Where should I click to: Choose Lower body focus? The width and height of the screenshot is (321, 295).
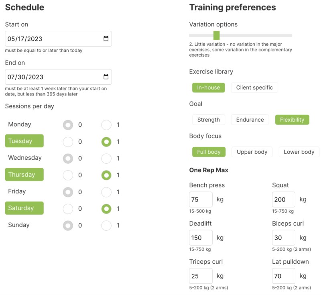pyautogui.click(x=299, y=152)
